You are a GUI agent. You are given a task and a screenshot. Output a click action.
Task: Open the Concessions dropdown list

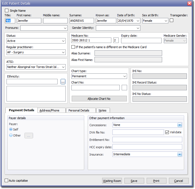tap(180, 125)
